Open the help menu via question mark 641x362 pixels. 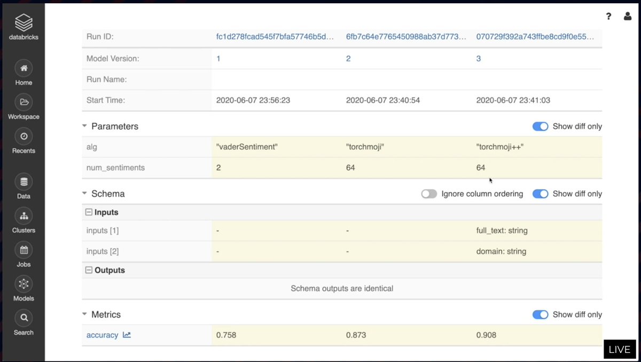coord(608,16)
